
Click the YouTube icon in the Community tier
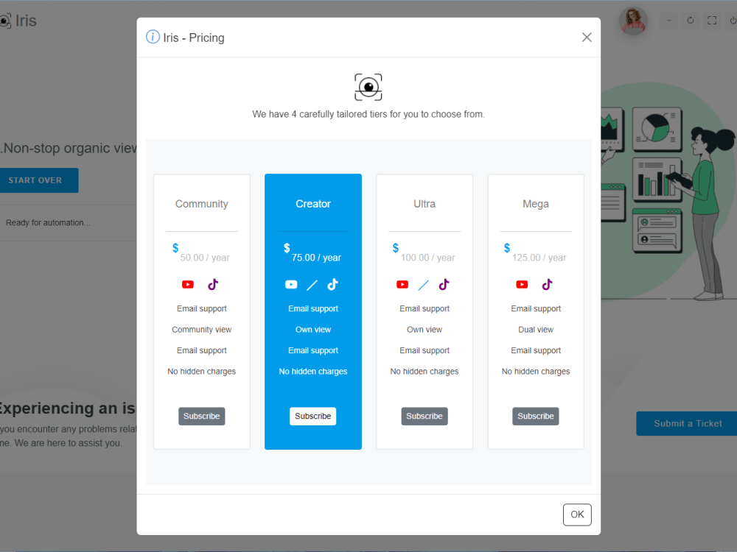click(188, 284)
